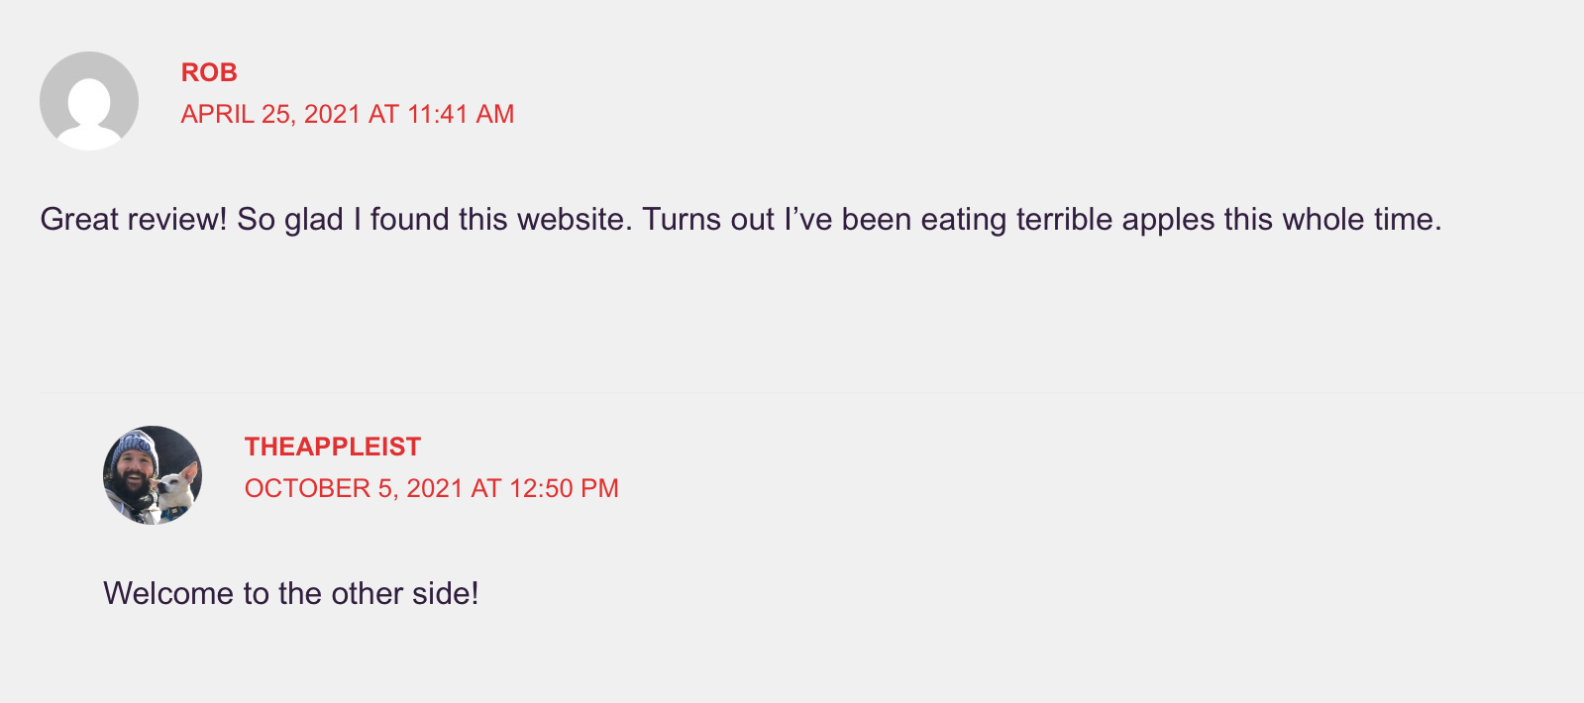Screen dimensions: 1584x703
Task: Click the word "OCTOBER" in the reply date
Action: click(x=307, y=488)
